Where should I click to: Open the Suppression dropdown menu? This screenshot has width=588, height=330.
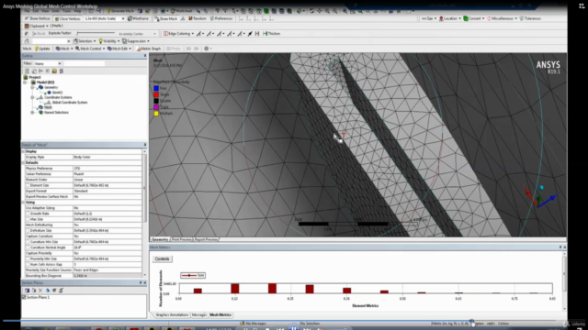pos(136,41)
